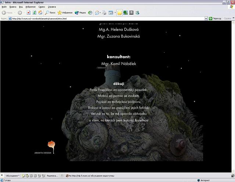The image size is (235, 182).
Task: Expand the Links (Ссылки) toolbar chevron
Action: tap(234, 18)
